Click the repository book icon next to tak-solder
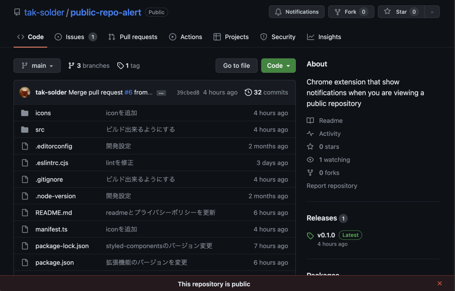Viewport: 455px width, 291px height. pos(16,12)
